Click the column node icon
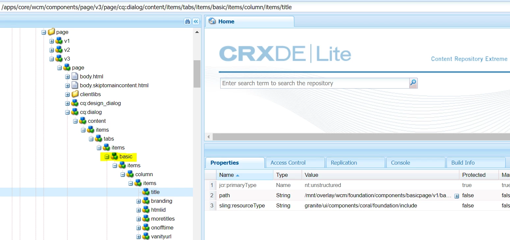 tap(130, 174)
